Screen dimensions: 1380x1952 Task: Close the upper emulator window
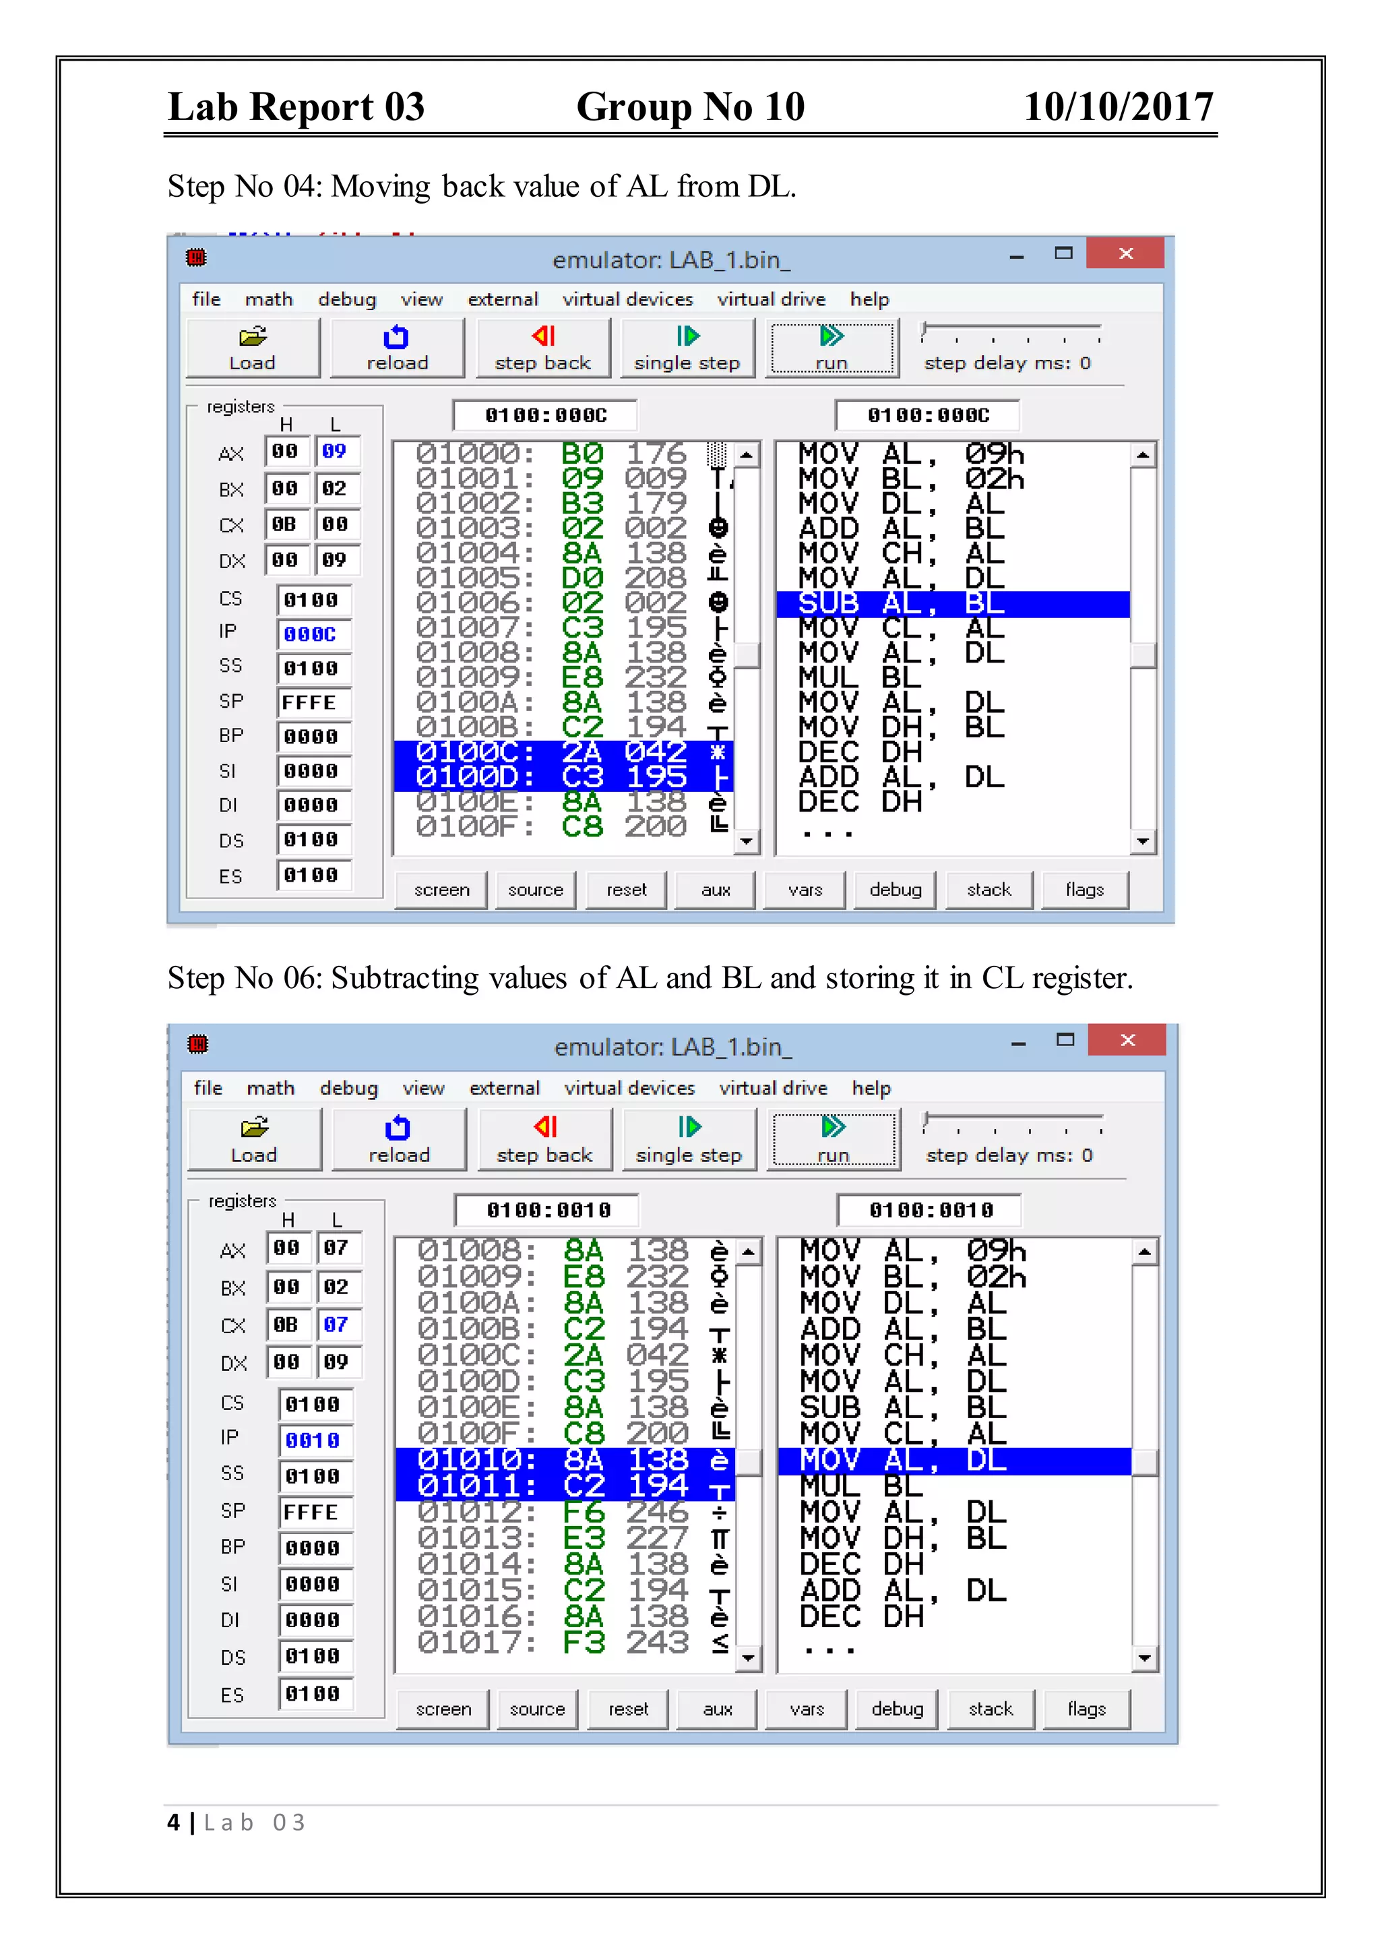pyautogui.click(x=1125, y=253)
